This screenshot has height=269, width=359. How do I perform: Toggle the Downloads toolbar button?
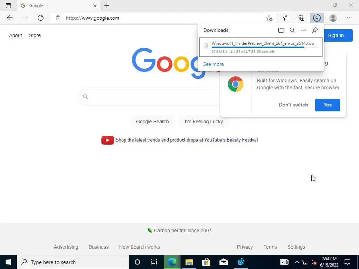[317, 18]
